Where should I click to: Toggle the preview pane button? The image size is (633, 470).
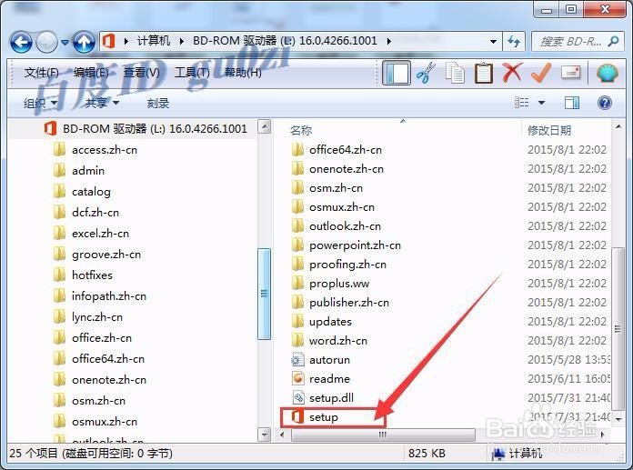click(572, 103)
